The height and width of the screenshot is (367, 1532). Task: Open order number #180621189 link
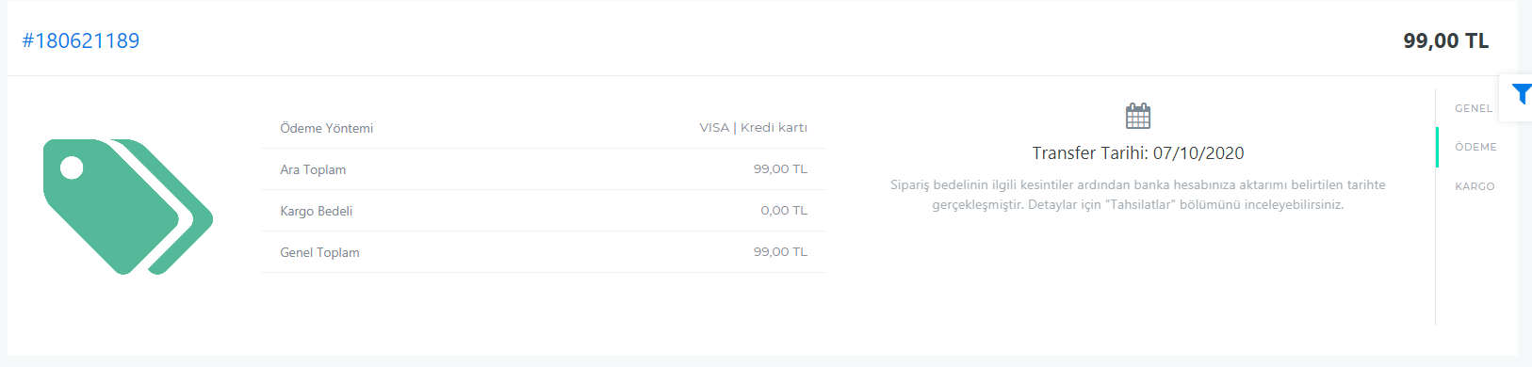coord(81,40)
